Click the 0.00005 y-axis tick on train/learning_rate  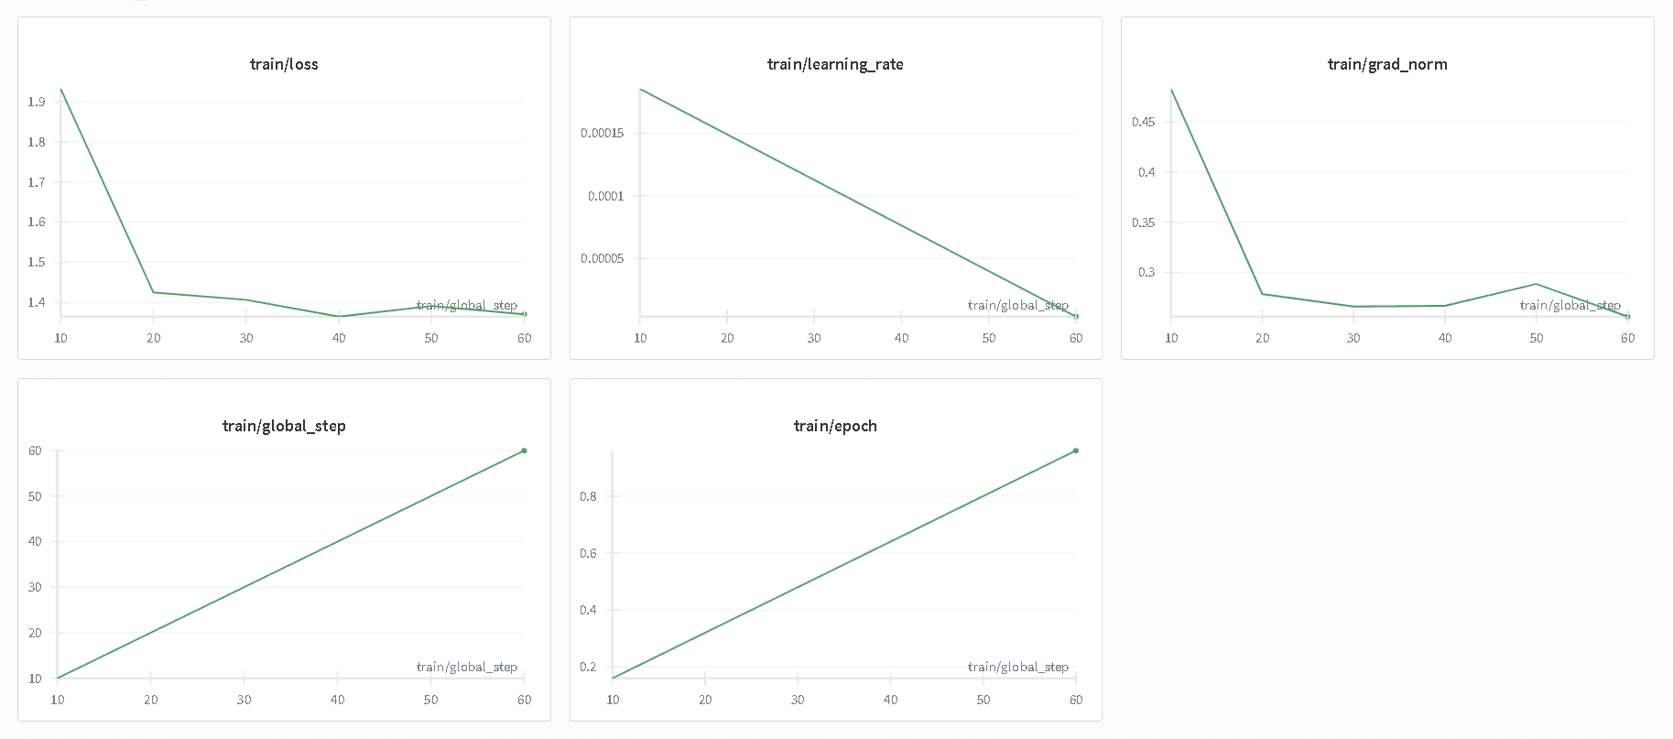coord(602,258)
